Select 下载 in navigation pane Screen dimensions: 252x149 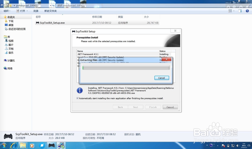[11, 21]
